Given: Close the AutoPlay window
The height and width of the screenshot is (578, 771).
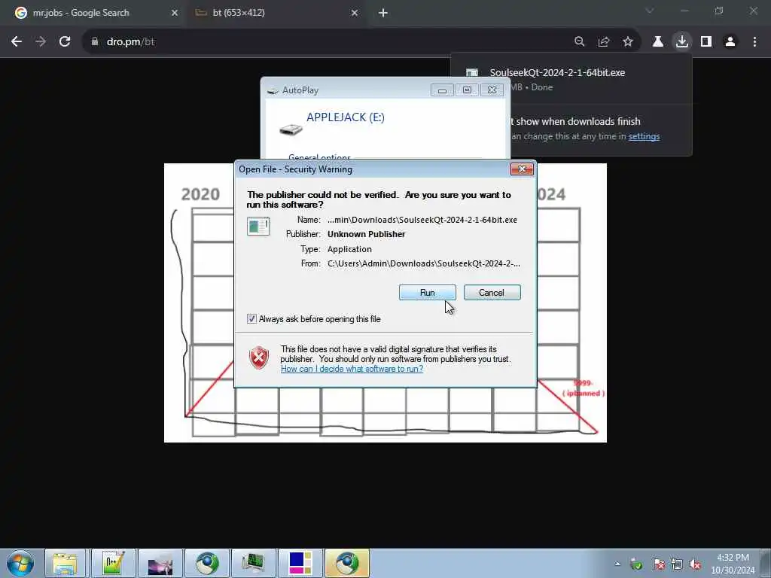Looking at the screenshot, I should coord(492,90).
